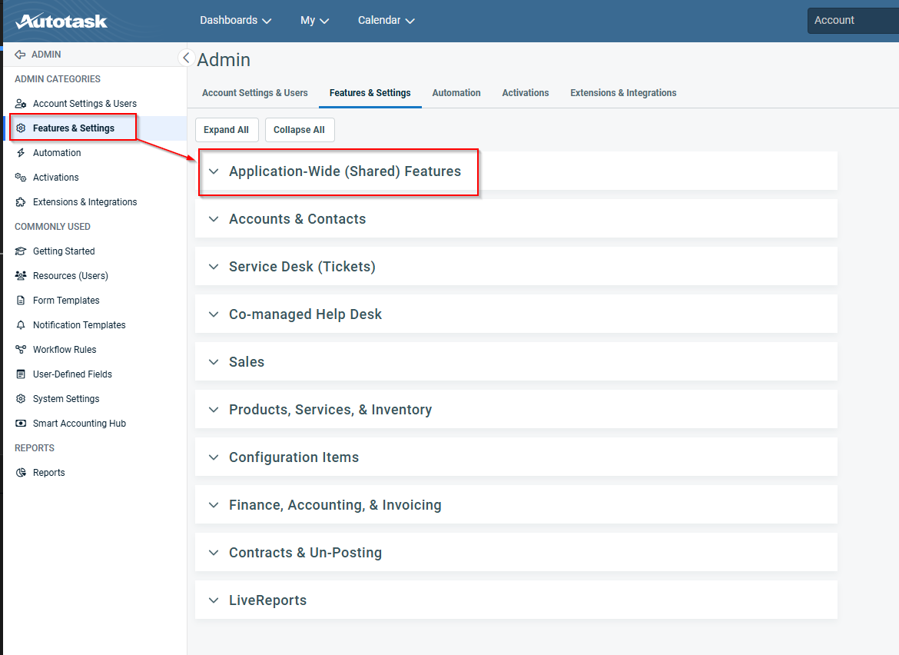Open Smart Accounting Hub in sidebar
Image resolution: width=899 pixels, height=655 pixels.
(x=79, y=424)
